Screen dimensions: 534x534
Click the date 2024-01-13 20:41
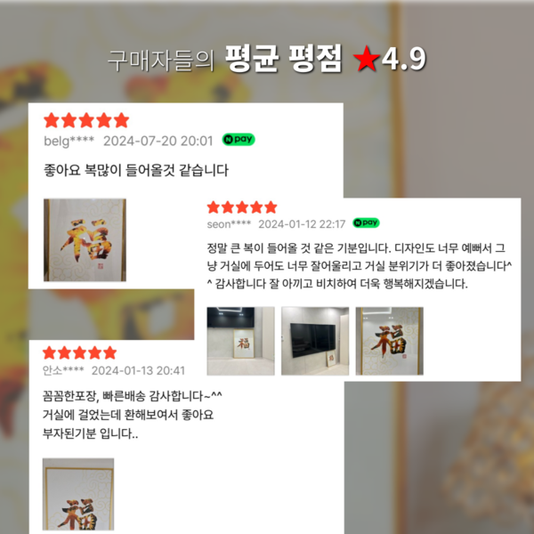(x=138, y=370)
